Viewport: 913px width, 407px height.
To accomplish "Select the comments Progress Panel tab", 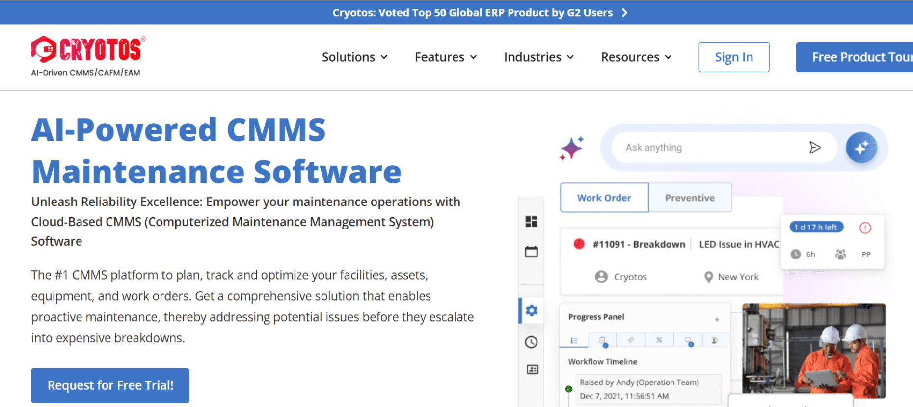I will click(x=688, y=340).
